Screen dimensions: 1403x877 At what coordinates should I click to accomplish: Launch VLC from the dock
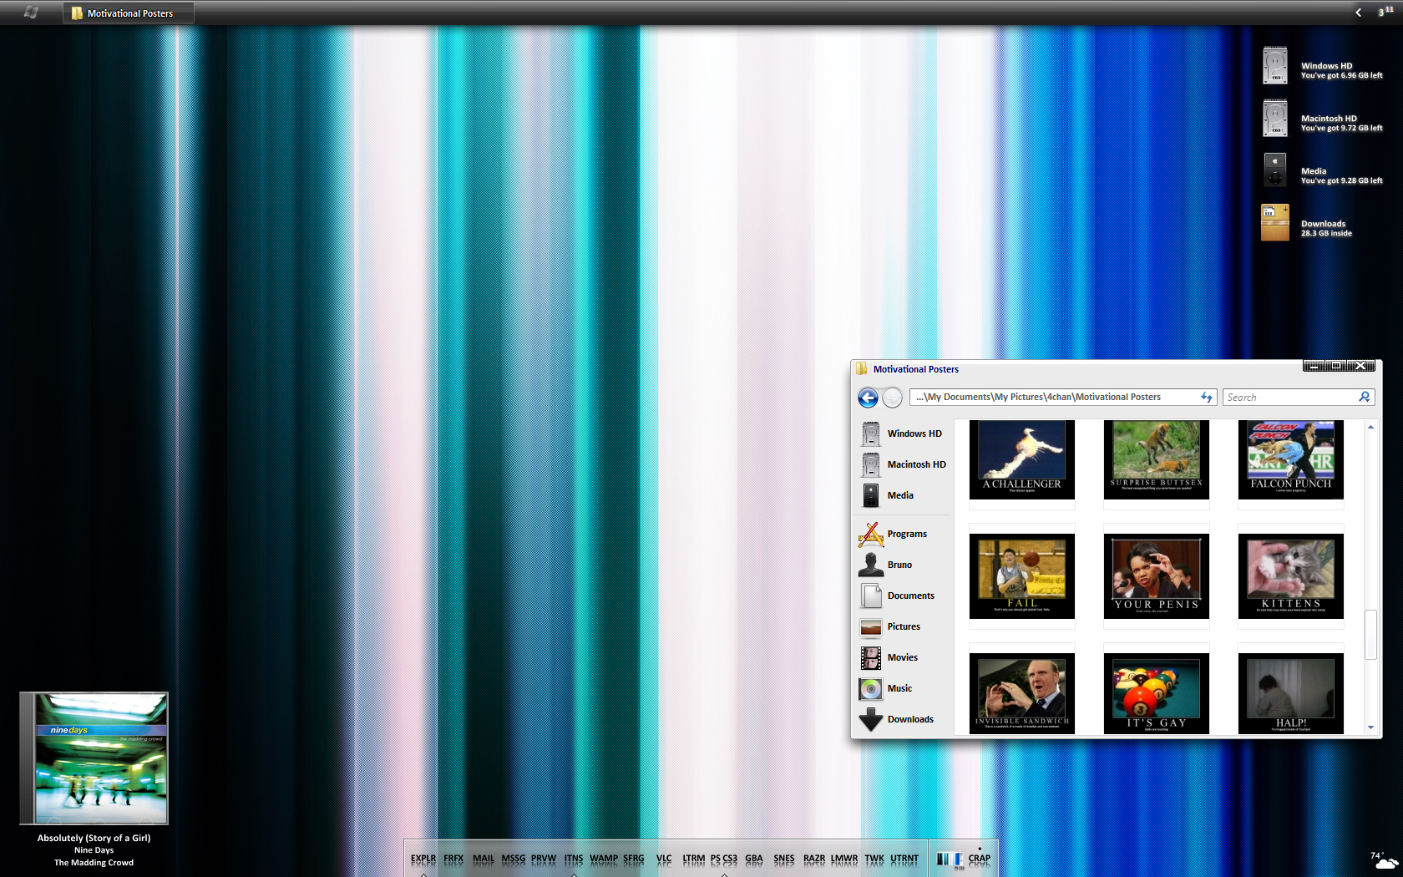[664, 859]
